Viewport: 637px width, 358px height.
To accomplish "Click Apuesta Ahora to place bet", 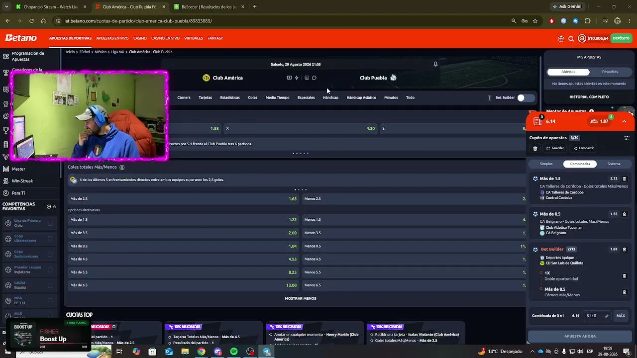I will pyautogui.click(x=580, y=336).
